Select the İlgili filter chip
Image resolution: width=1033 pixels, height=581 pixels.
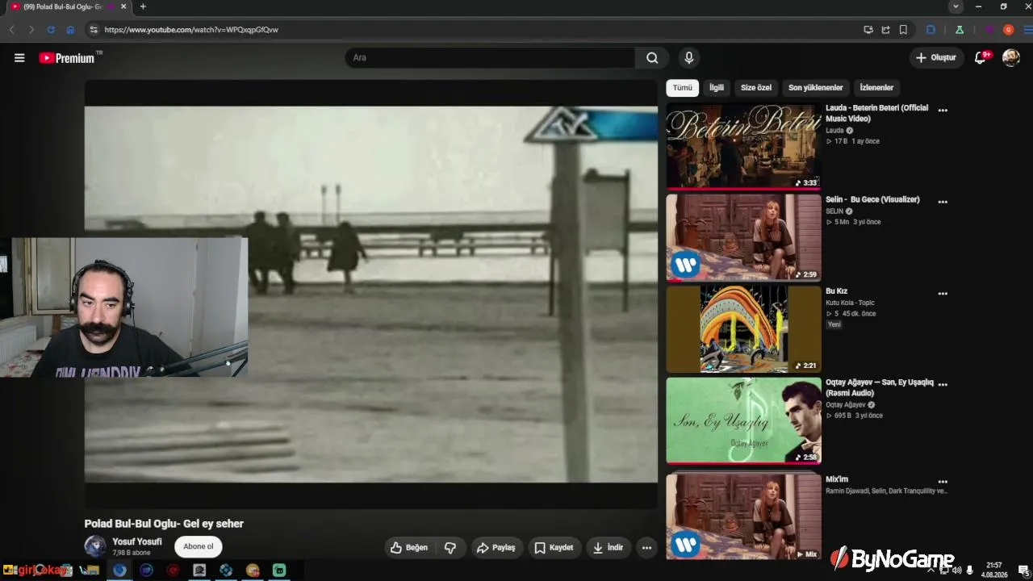[x=717, y=88]
